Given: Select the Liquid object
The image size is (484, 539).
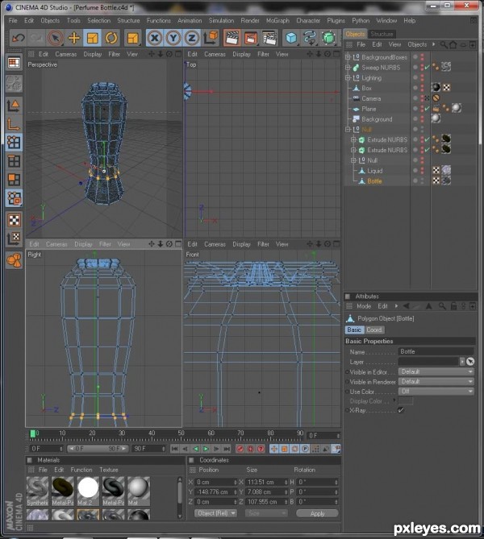Looking at the screenshot, I should (374, 171).
